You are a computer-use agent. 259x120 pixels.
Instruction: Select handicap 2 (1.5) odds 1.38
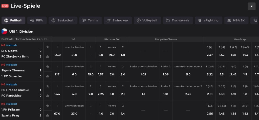click(x=222, y=91)
